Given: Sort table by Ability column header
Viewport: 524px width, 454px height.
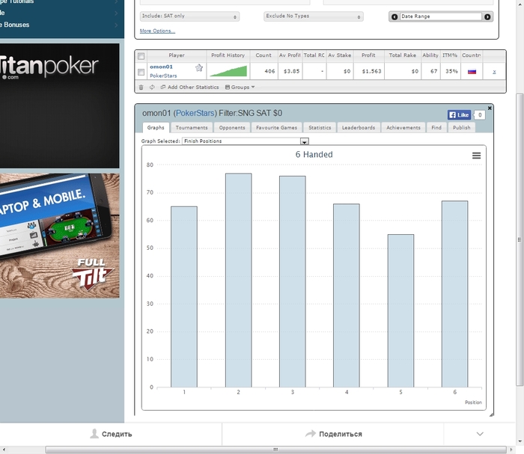Looking at the screenshot, I should click(x=430, y=55).
